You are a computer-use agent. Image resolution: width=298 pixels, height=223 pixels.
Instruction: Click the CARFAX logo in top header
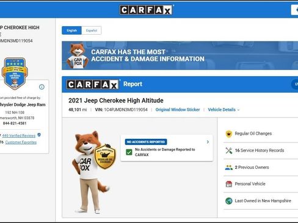pos(147,10)
